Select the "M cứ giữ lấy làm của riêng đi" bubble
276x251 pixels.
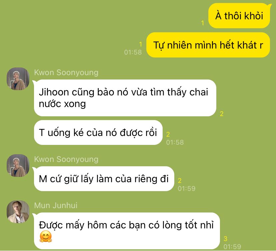coord(104,179)
